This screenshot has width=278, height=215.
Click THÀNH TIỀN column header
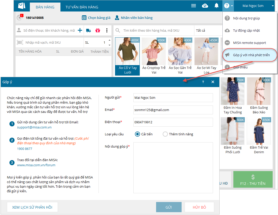coord(99,52)
